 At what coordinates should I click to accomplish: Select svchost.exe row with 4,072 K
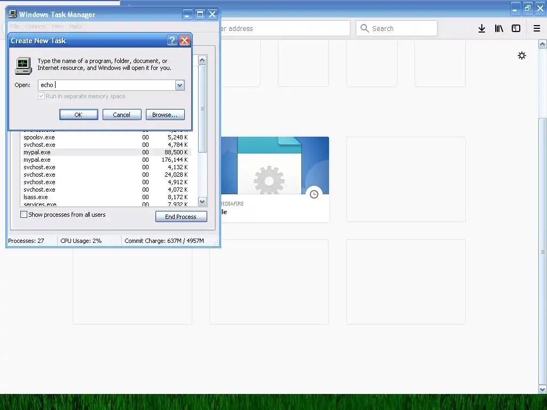click(x=106, y=190)
